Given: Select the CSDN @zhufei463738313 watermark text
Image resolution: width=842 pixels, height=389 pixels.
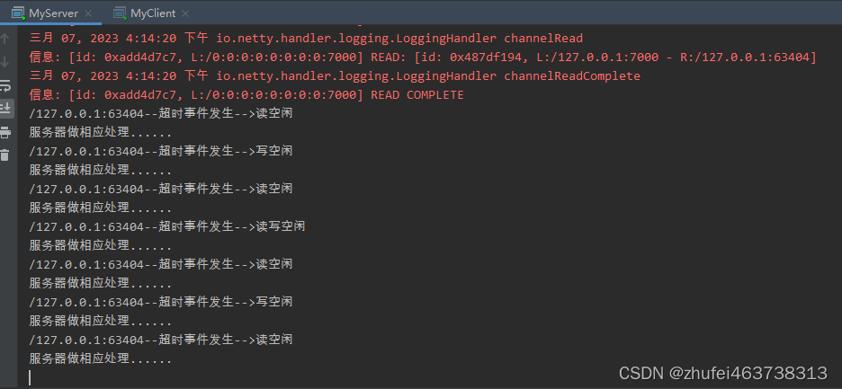Looking at the screenshot, I should [723, 373].
